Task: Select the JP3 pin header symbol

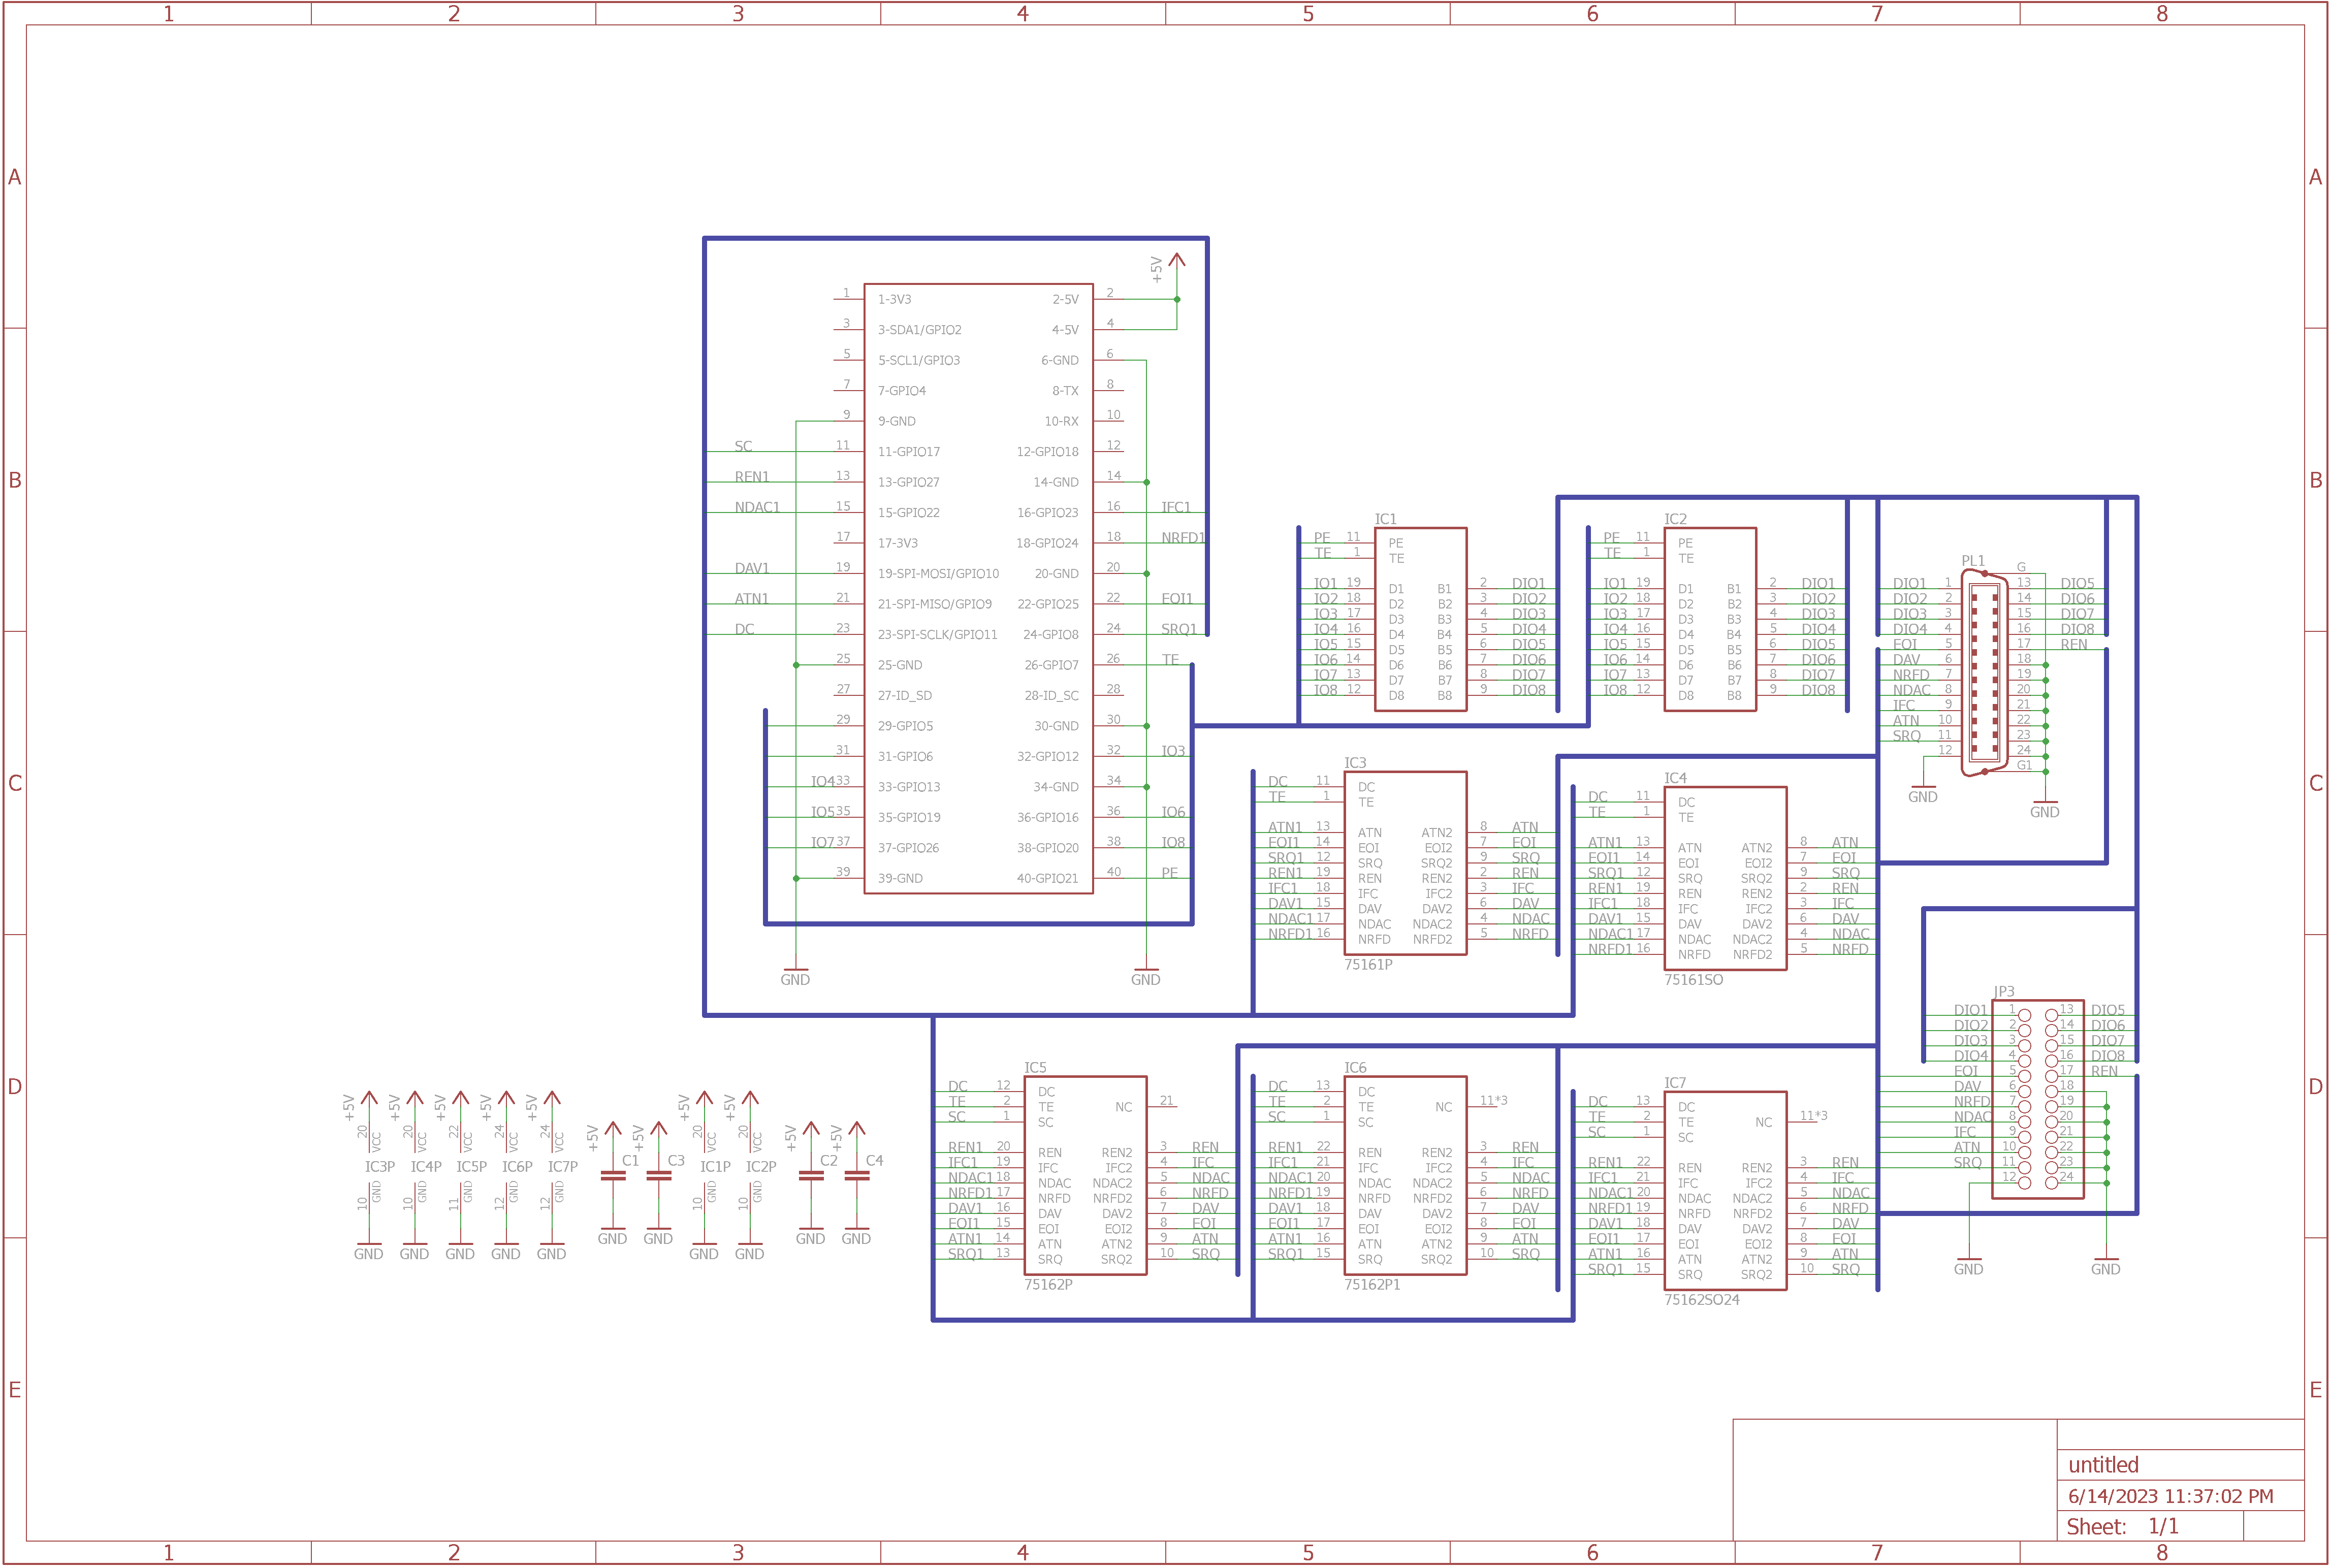Action: point(2038,1098)
